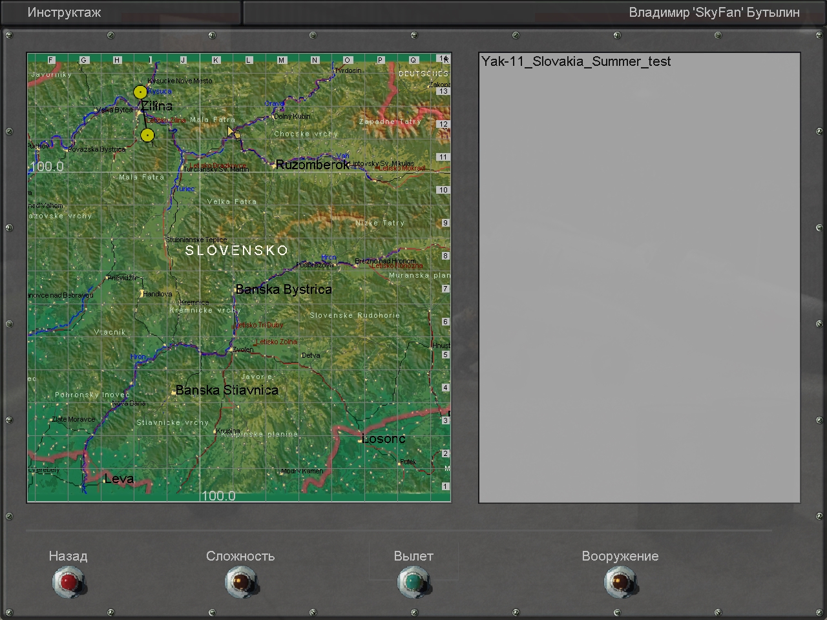827x620 pixels.
Task: Open the Вооружение arming screen knob
Action: (620, 581)
